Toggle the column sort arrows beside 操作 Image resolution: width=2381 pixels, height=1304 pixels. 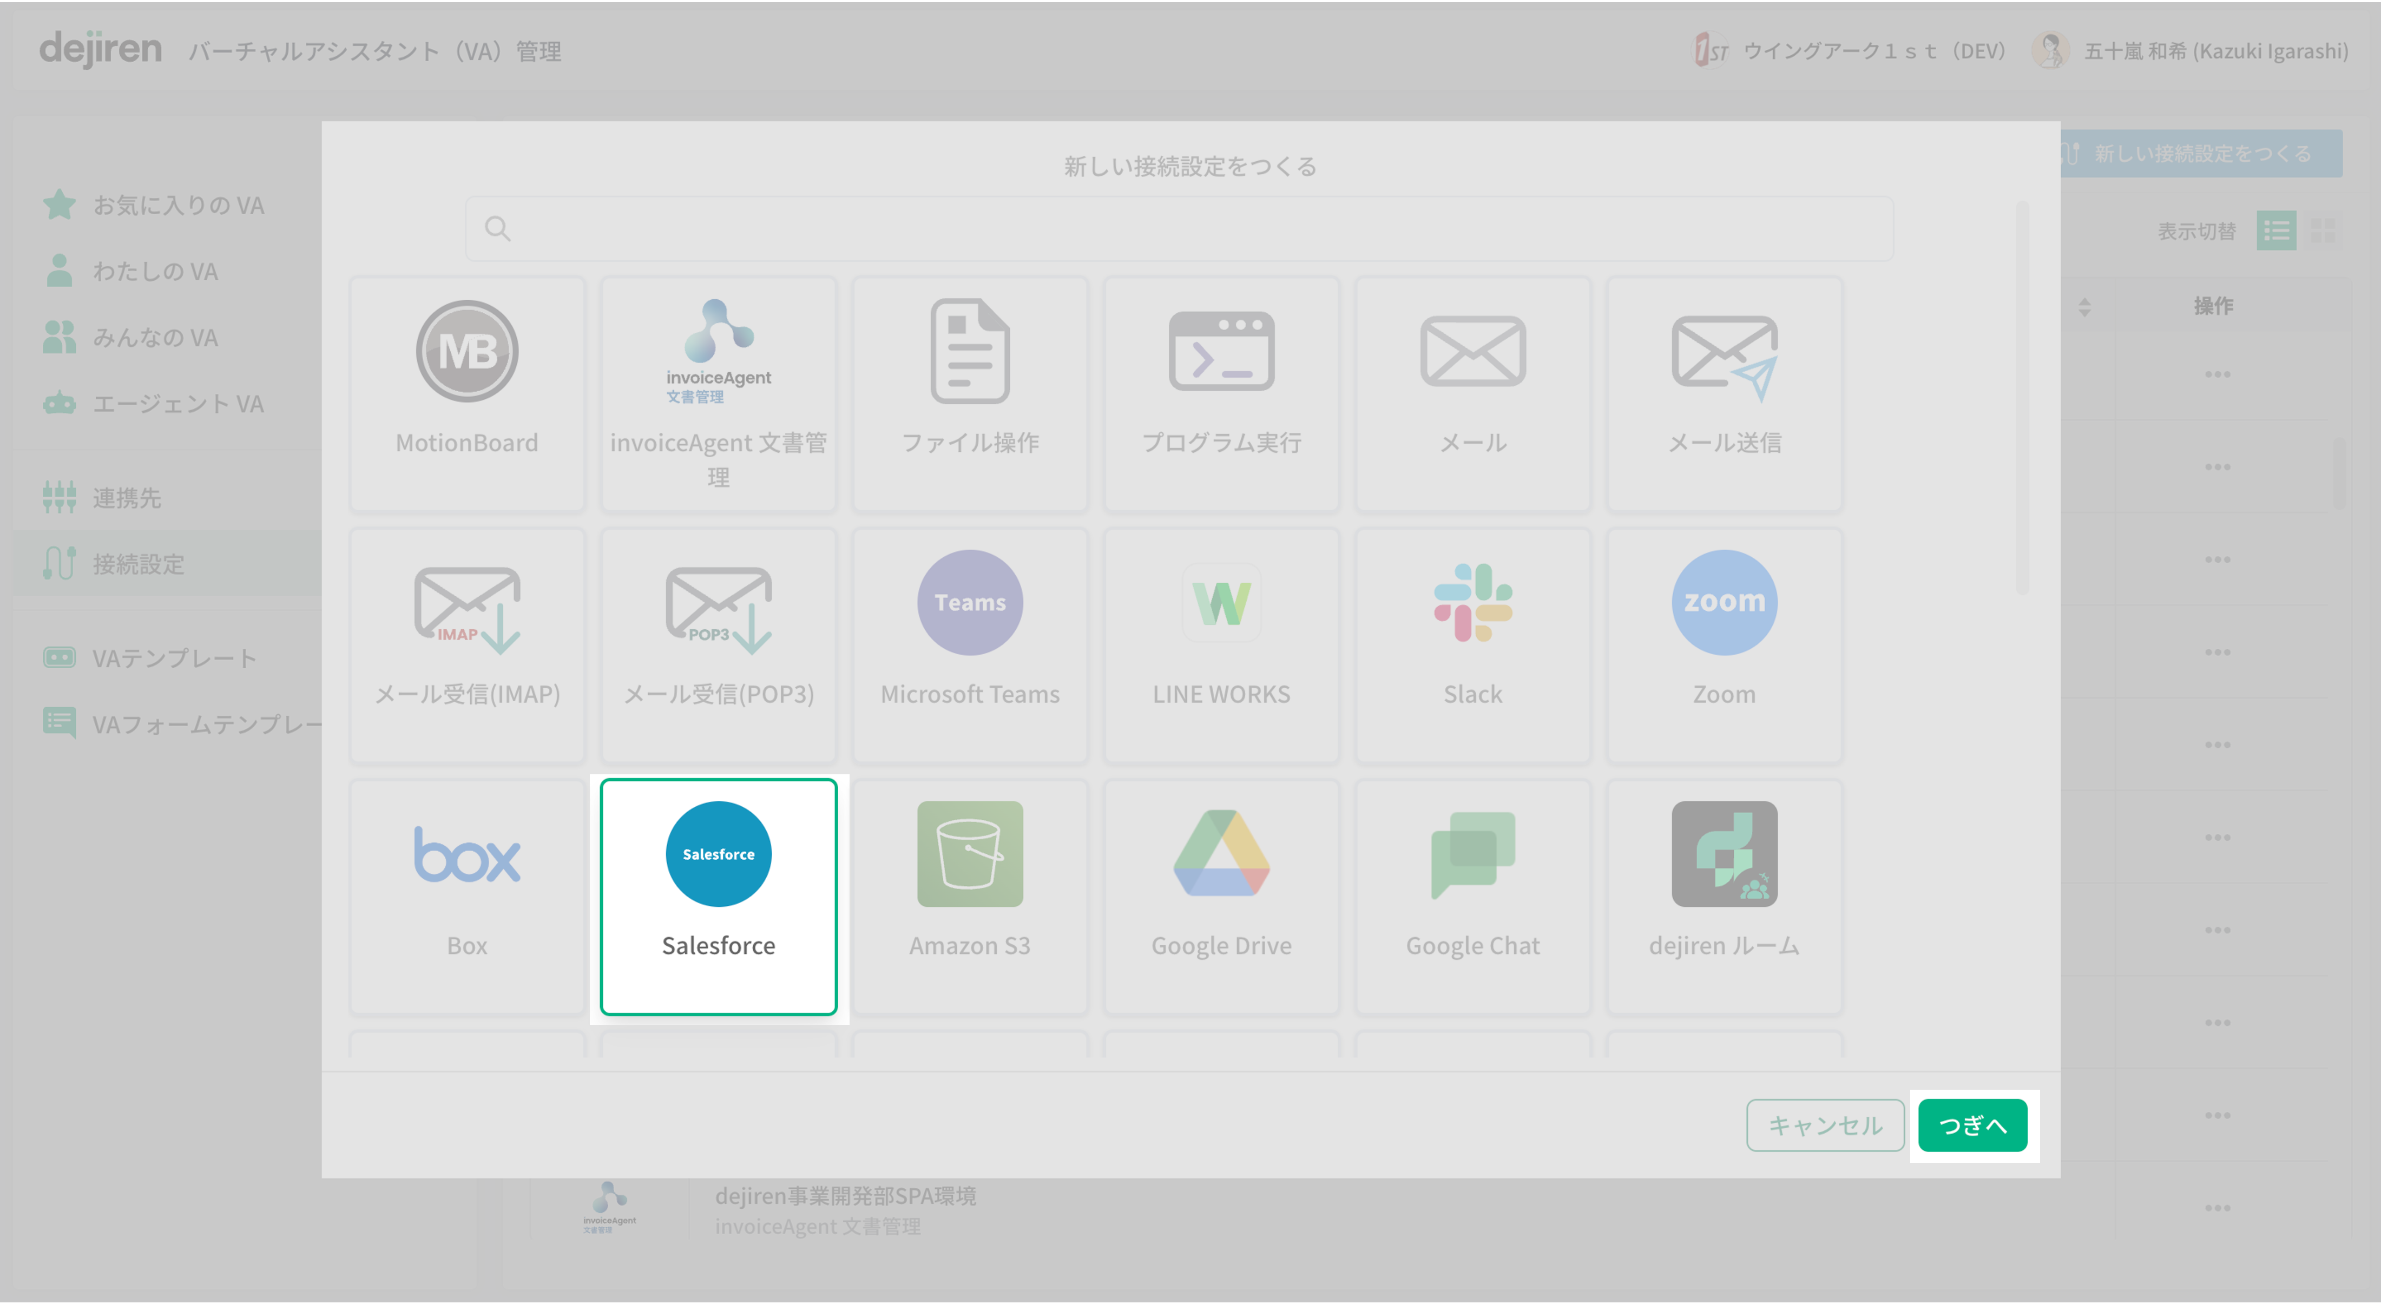(x=2084, y=306)
